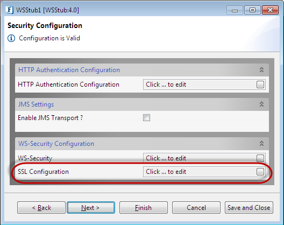The image size is (284, 225).
Task: Click the Finish button
Action: [x=144, y=208]
